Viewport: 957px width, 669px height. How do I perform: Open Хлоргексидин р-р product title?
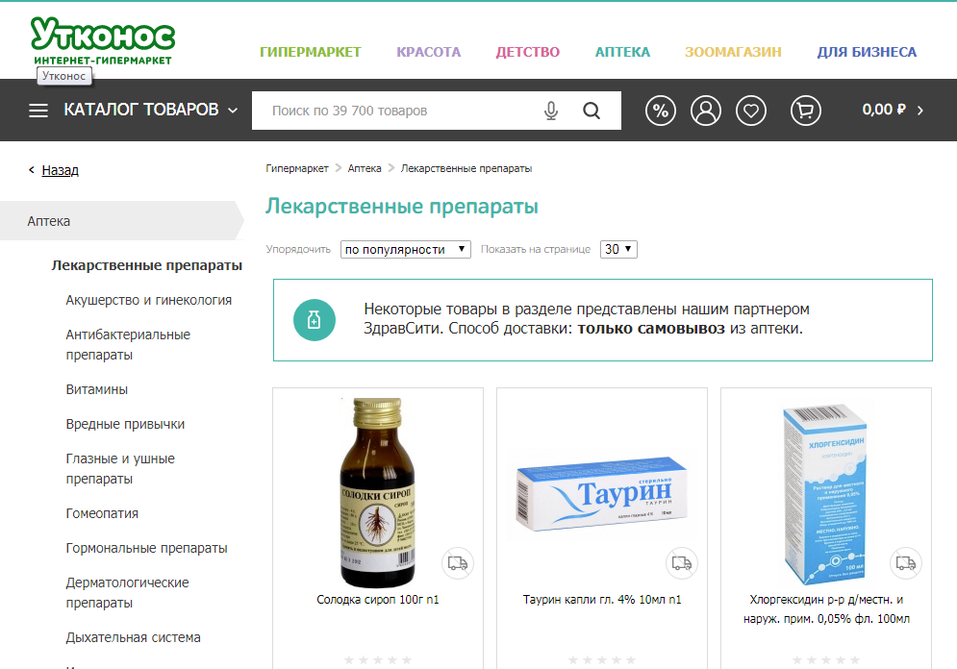tap(826, 609)
